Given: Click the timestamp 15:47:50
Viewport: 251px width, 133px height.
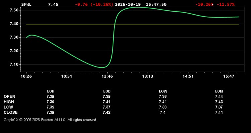Looking at the screenshot, I should (x=156, y=4).
